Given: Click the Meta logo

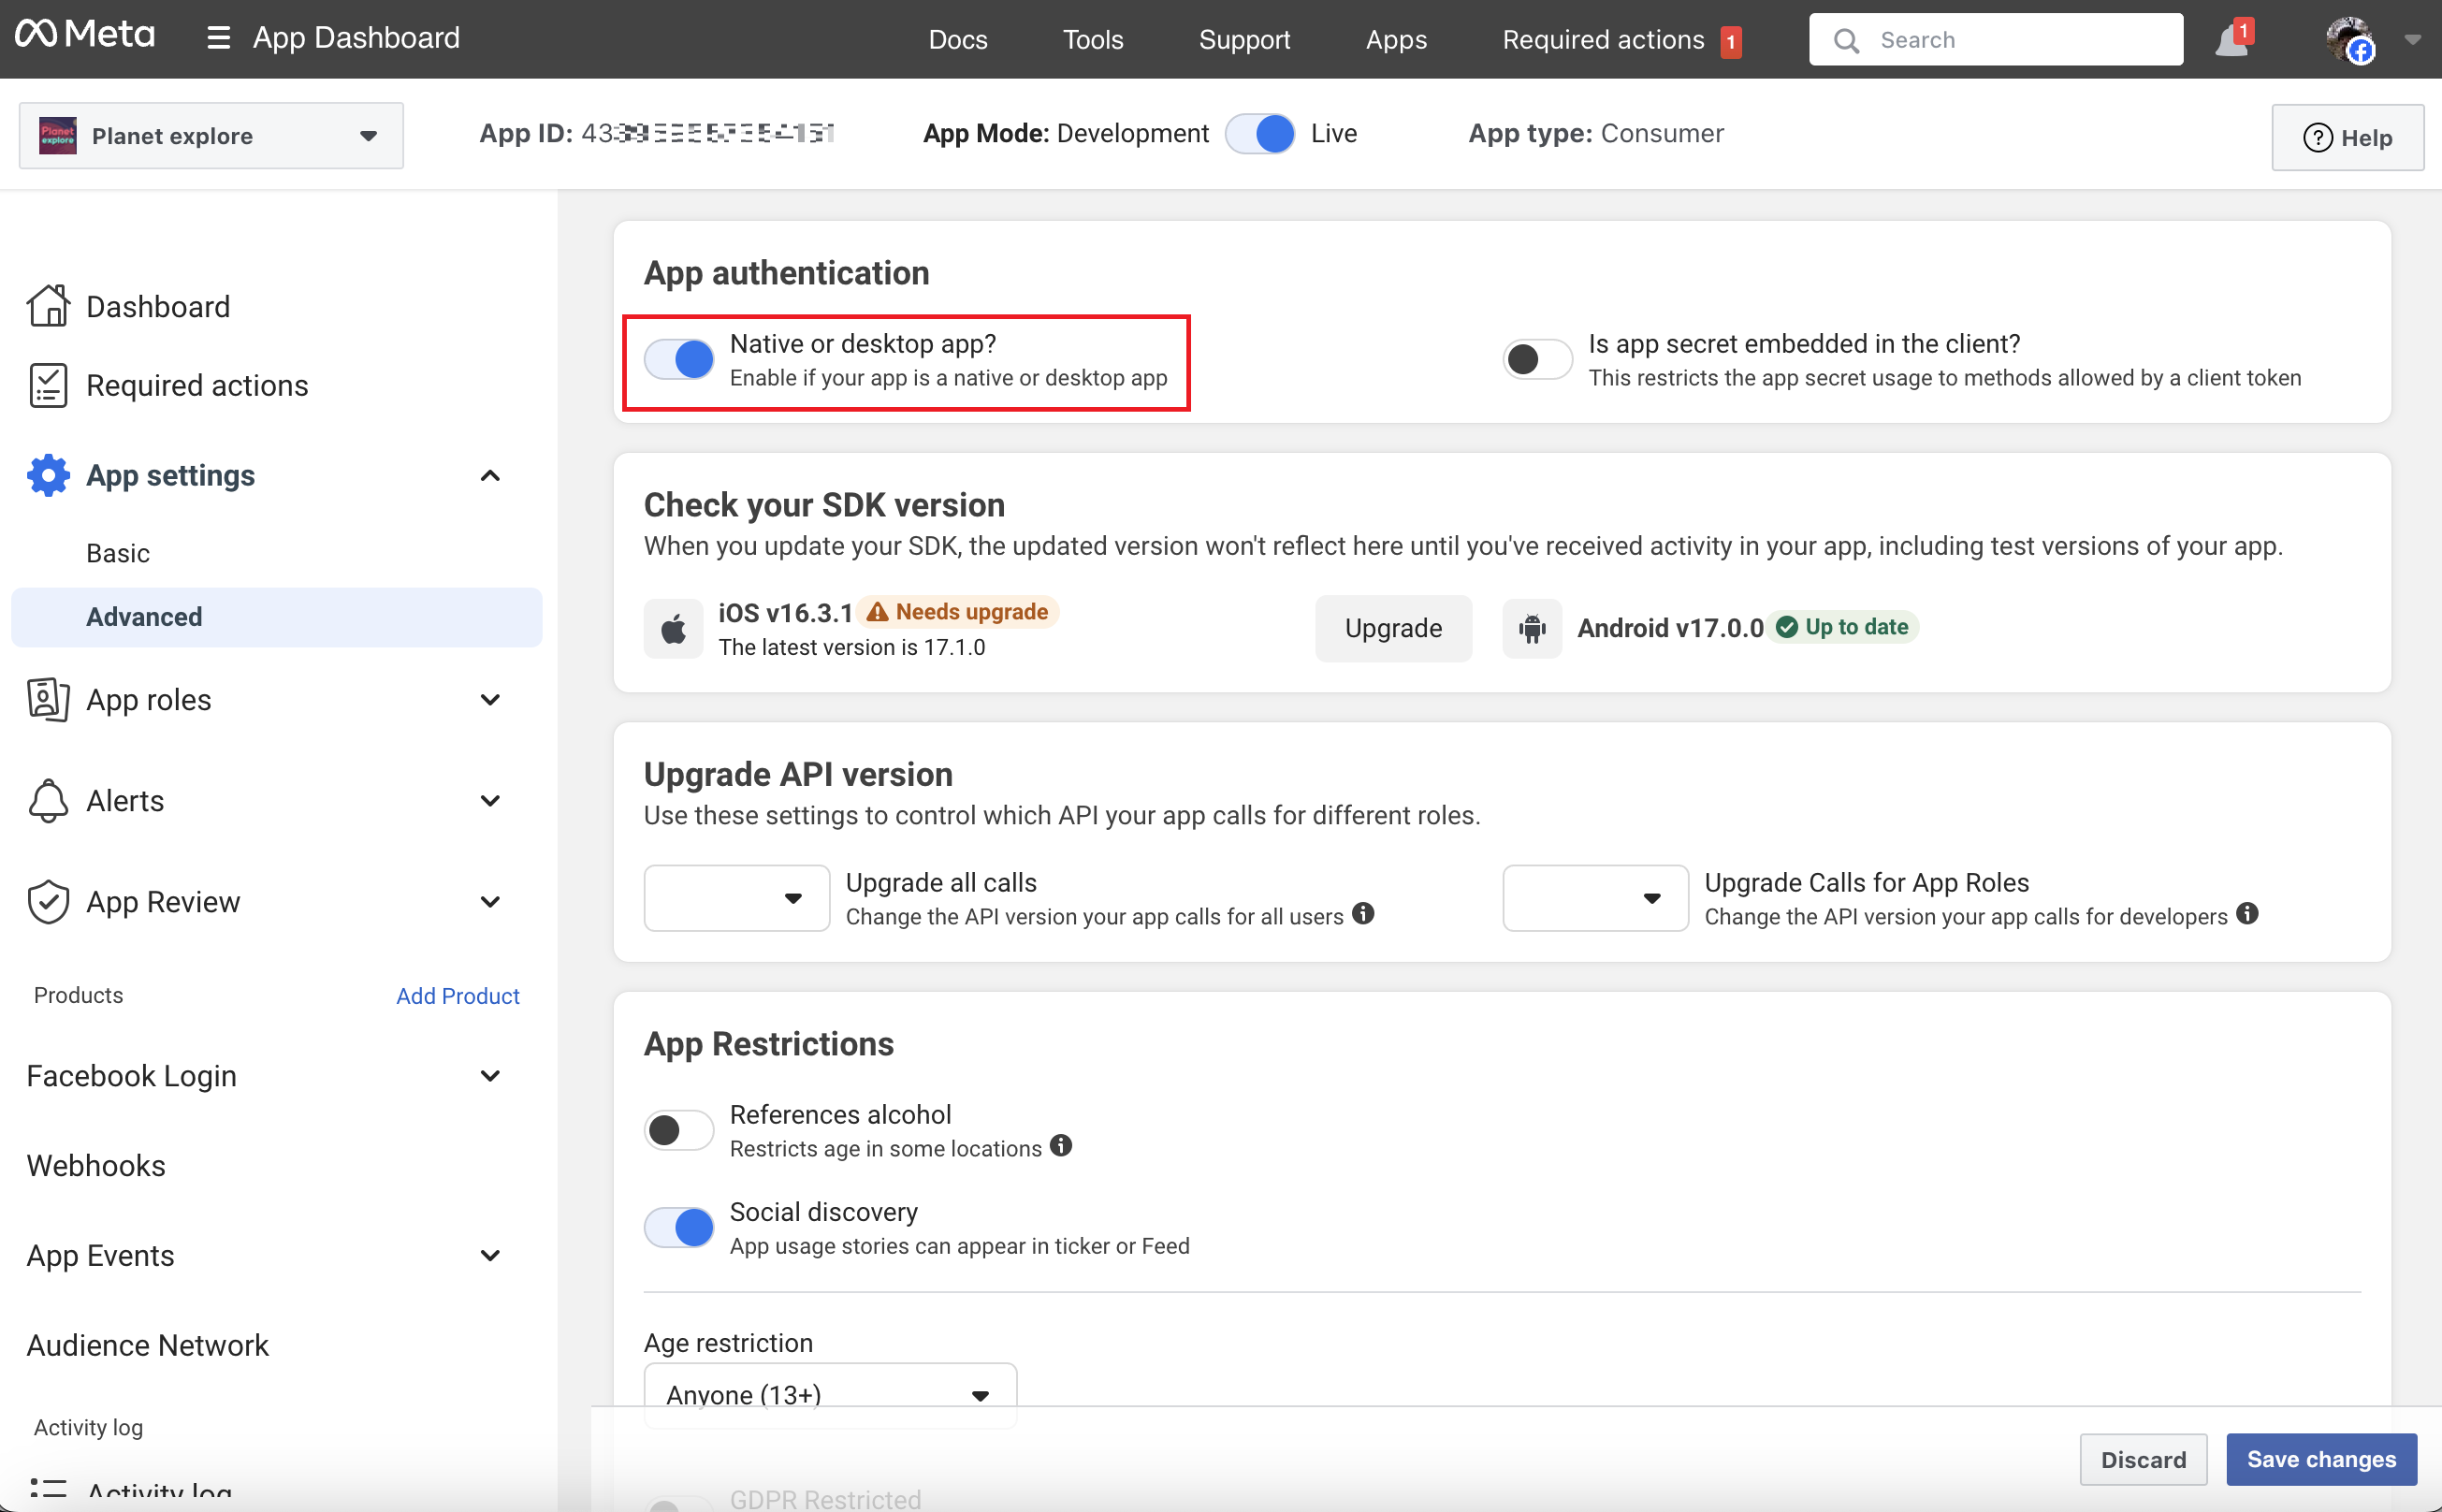Looking at the screenshot, I should click(x=85, y=36).
